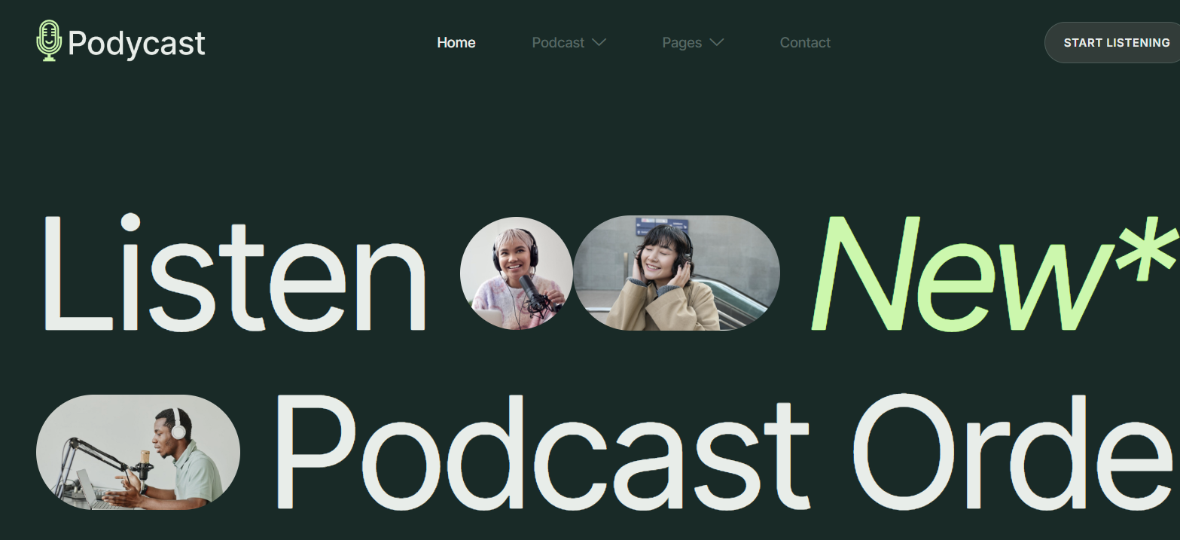Open the Contact link
Screen dimensions: 1180x540
[804, 43]
